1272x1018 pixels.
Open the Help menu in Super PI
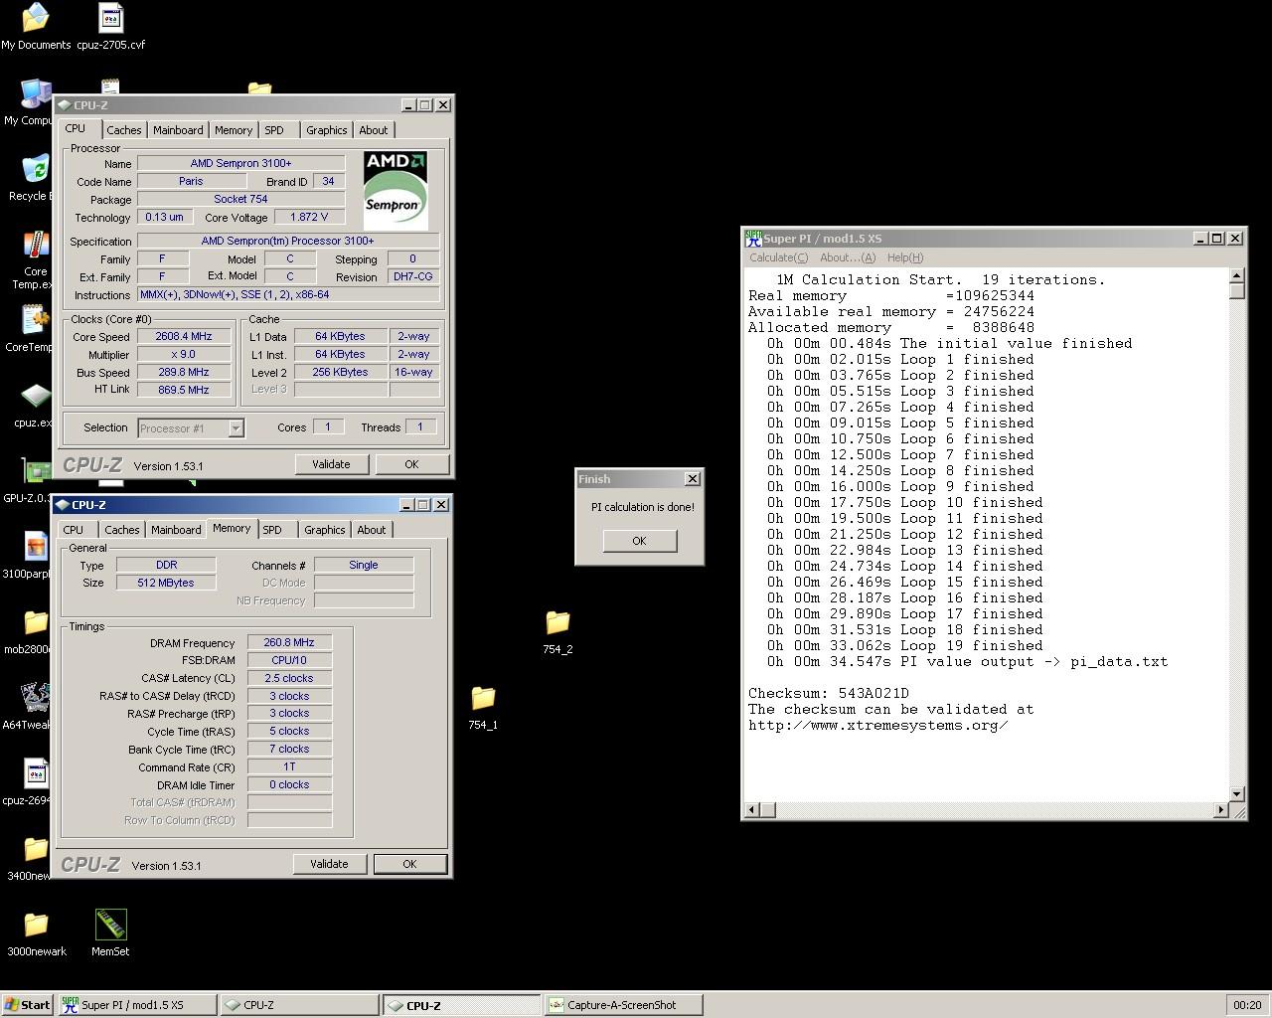click(905, 257)
